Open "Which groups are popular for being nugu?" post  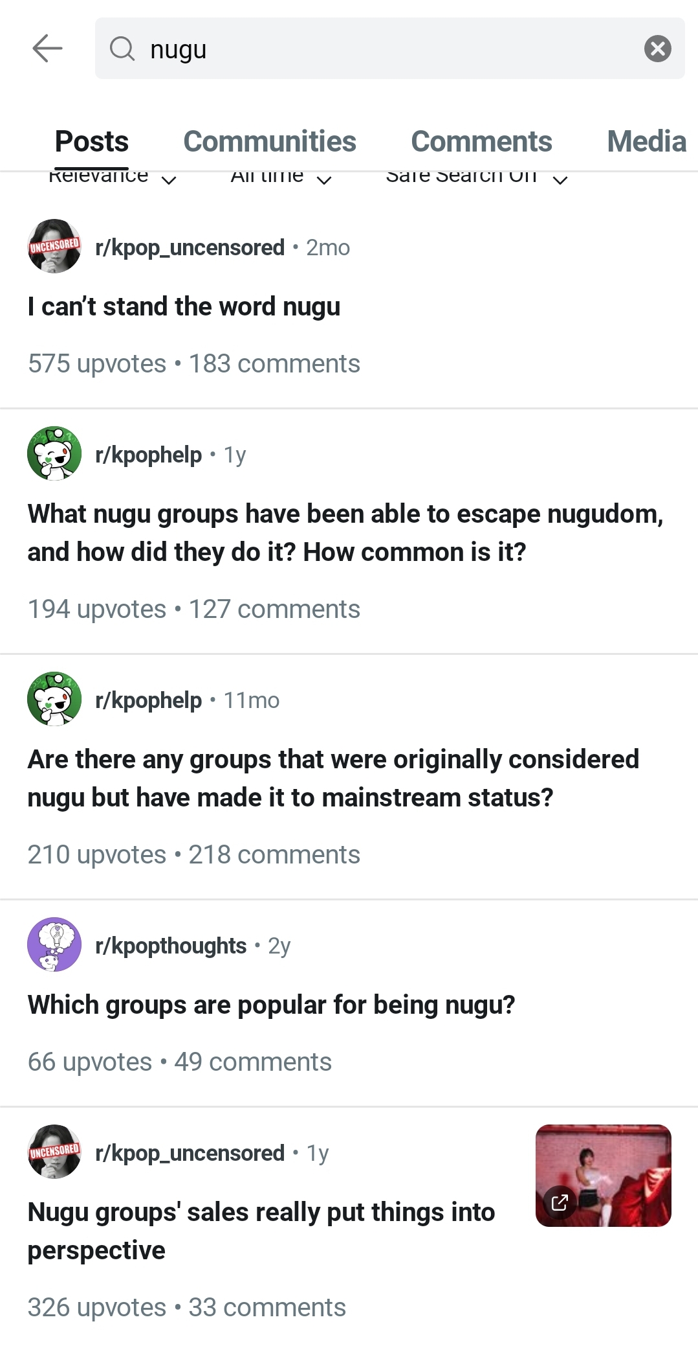click(x=271, y=1005)
